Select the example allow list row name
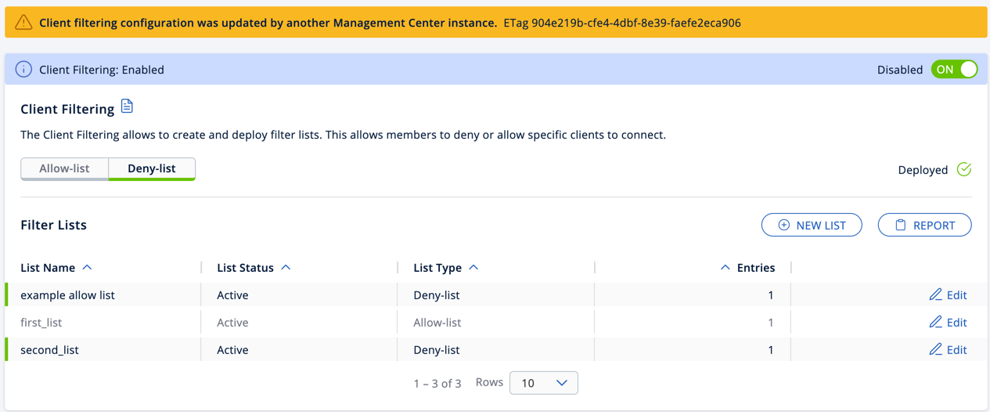The width and height of the screenshot is (990, 412). (67, 295)
